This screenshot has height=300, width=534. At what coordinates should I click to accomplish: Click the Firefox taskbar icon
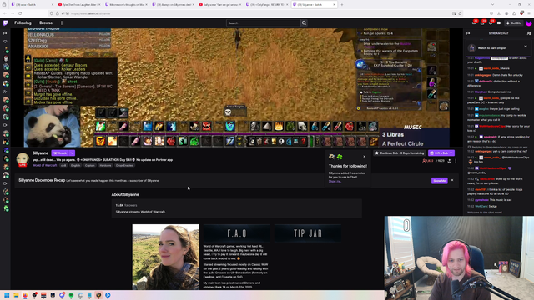25,295
